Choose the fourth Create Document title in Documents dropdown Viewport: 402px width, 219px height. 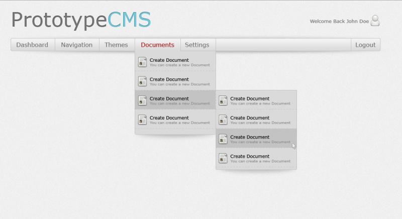click(x=169, y=118)
